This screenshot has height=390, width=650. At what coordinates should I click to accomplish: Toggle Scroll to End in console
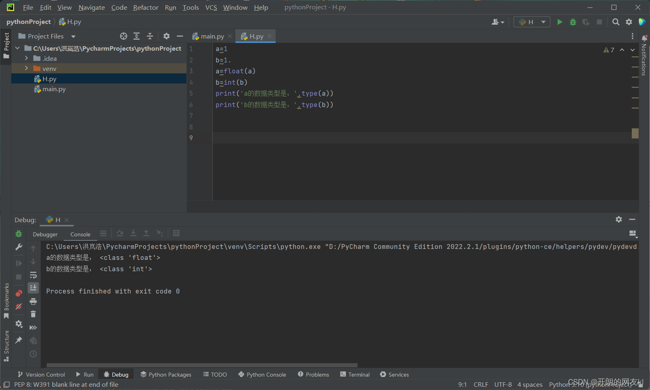click(33, 288)
